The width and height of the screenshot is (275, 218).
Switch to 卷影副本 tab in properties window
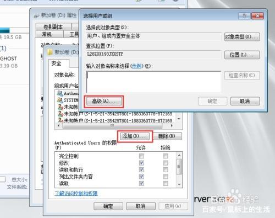[53, 27]
